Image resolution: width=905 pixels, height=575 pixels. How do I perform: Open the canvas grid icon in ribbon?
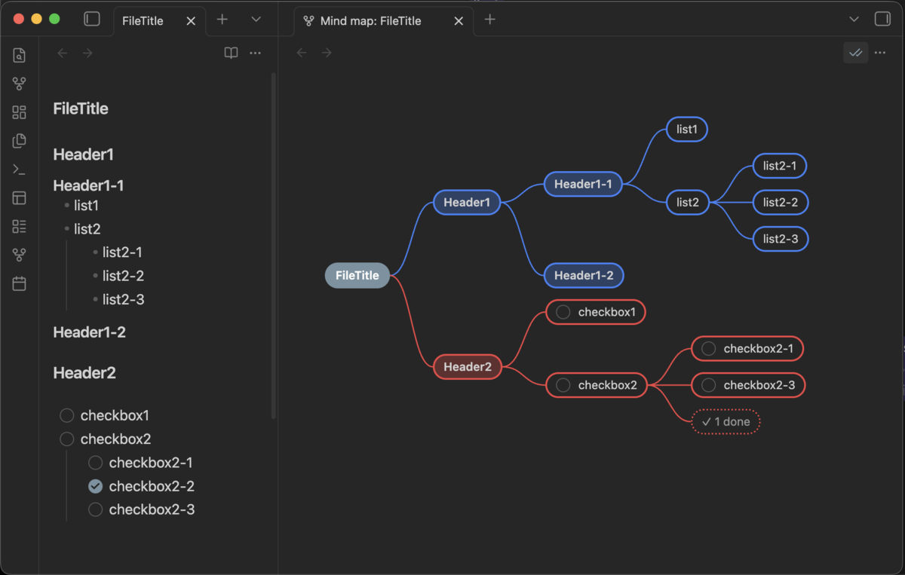(x=20, y=112)
